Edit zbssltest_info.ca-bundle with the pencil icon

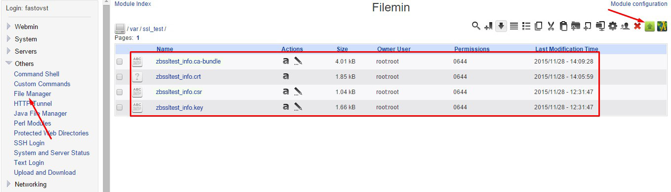click(298, 62)
